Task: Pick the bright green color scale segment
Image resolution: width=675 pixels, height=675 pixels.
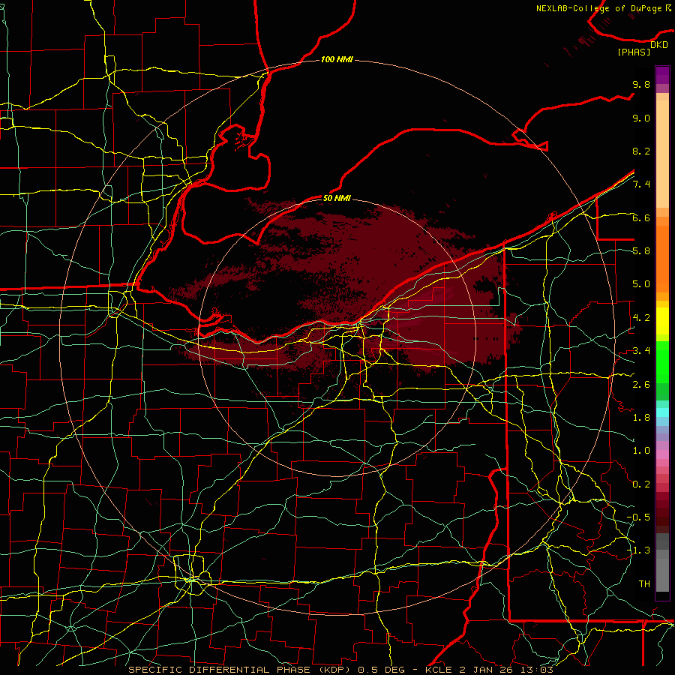Action: [x=662, y=361]
